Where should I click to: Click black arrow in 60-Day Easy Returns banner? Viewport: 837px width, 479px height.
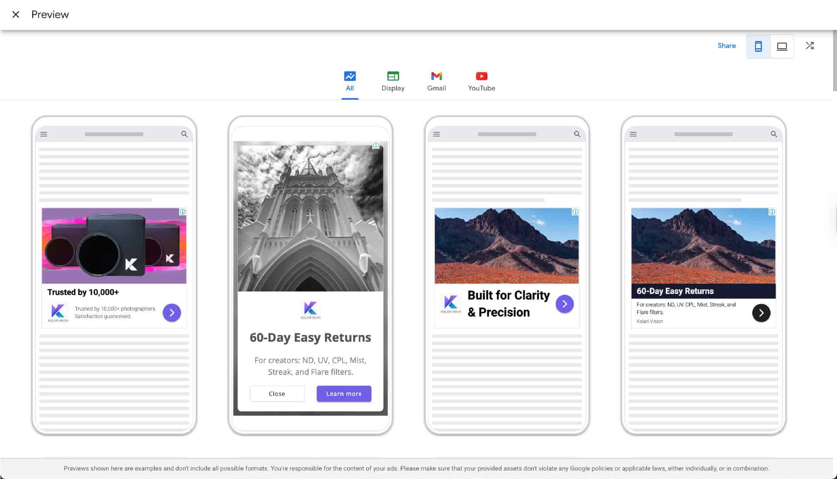coord(761,313)
